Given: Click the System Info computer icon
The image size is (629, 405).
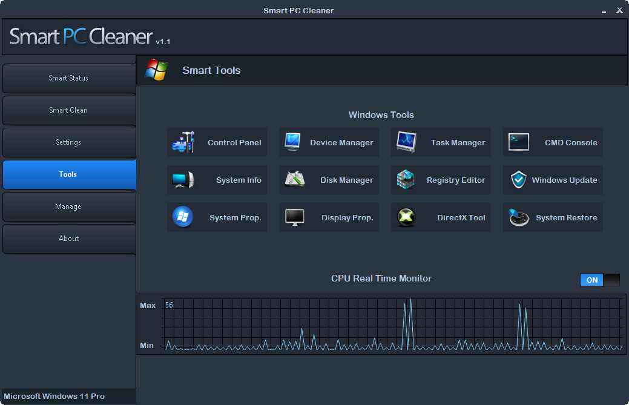Looking at the screenshot, I should pyautogui.click(x=183, y=180).
